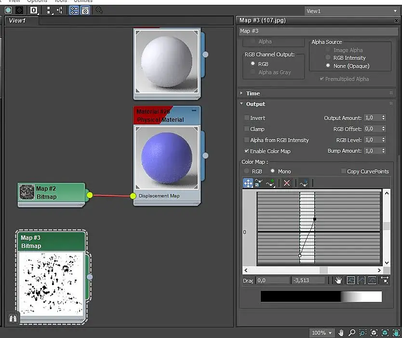Select the Move curve point tool
This screenshot has height=338, width=402.
point(248,183)
